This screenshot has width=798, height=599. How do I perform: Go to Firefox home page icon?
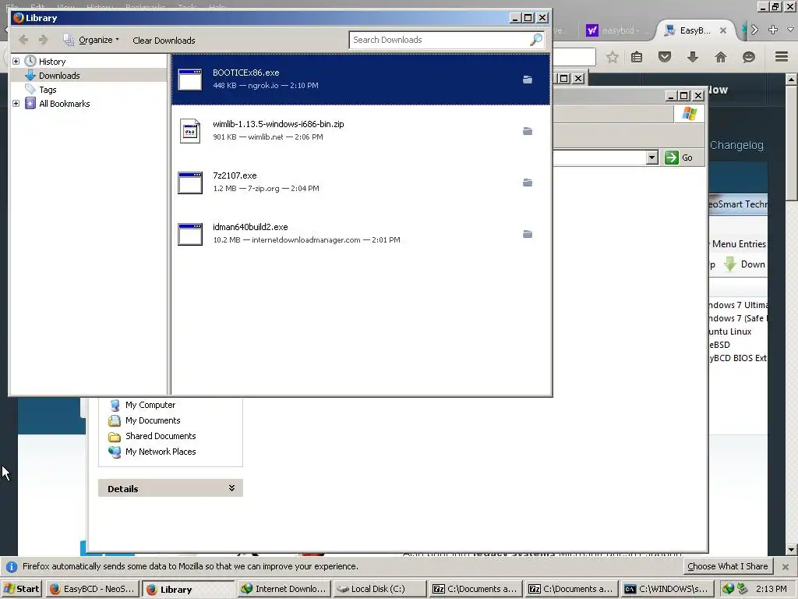point(721,57)
